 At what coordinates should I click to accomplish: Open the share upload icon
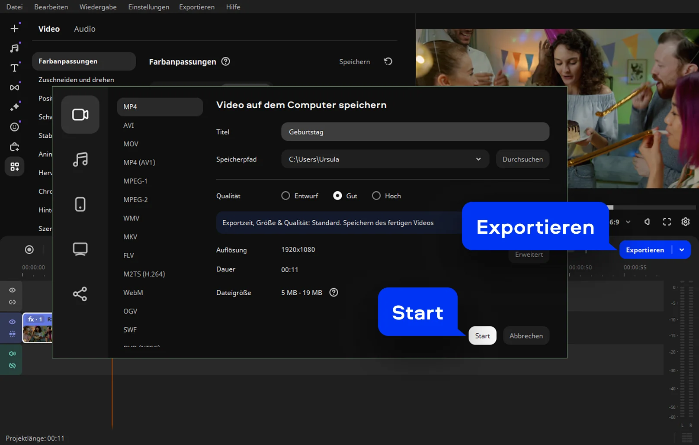pos(80,294)
